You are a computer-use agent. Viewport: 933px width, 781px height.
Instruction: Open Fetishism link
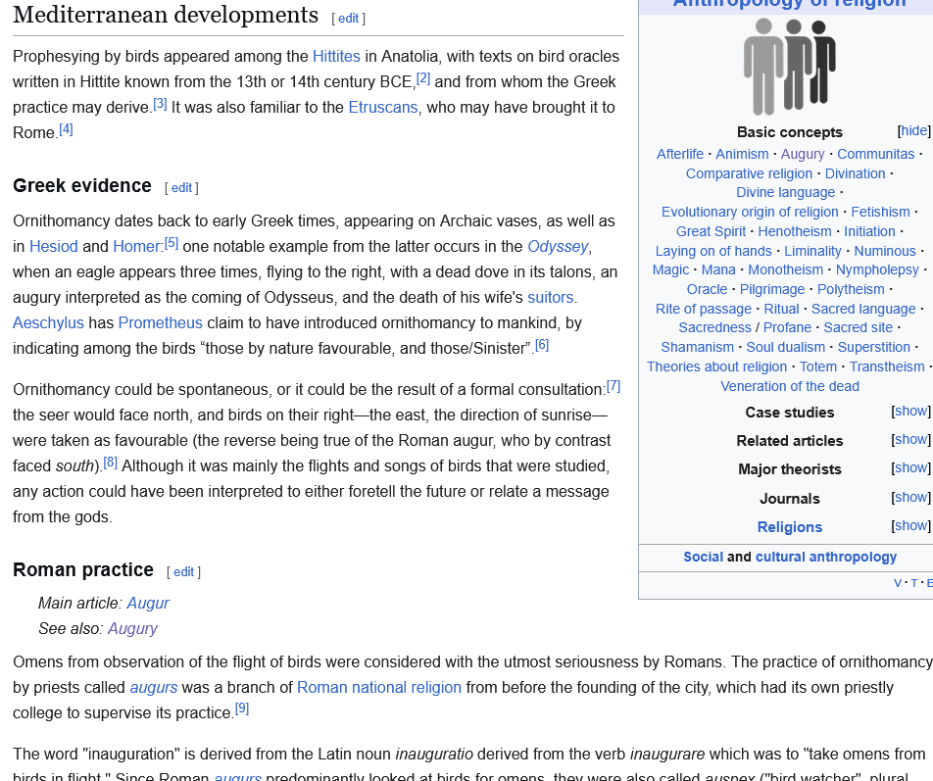tap(880, 213)
